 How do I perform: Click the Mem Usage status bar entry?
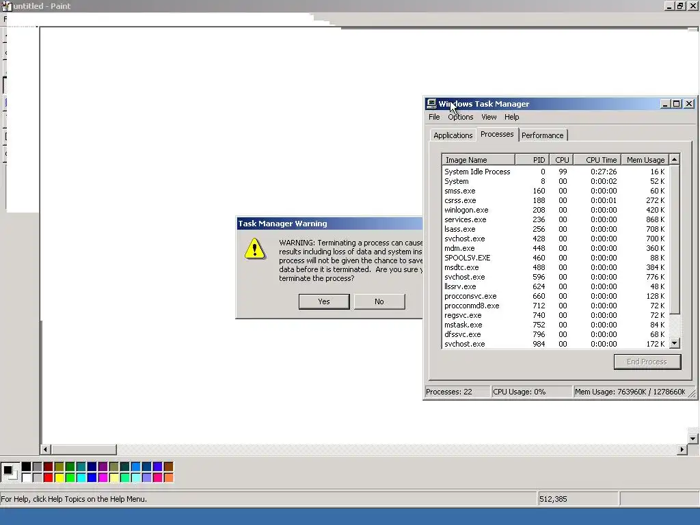[630, 392]
